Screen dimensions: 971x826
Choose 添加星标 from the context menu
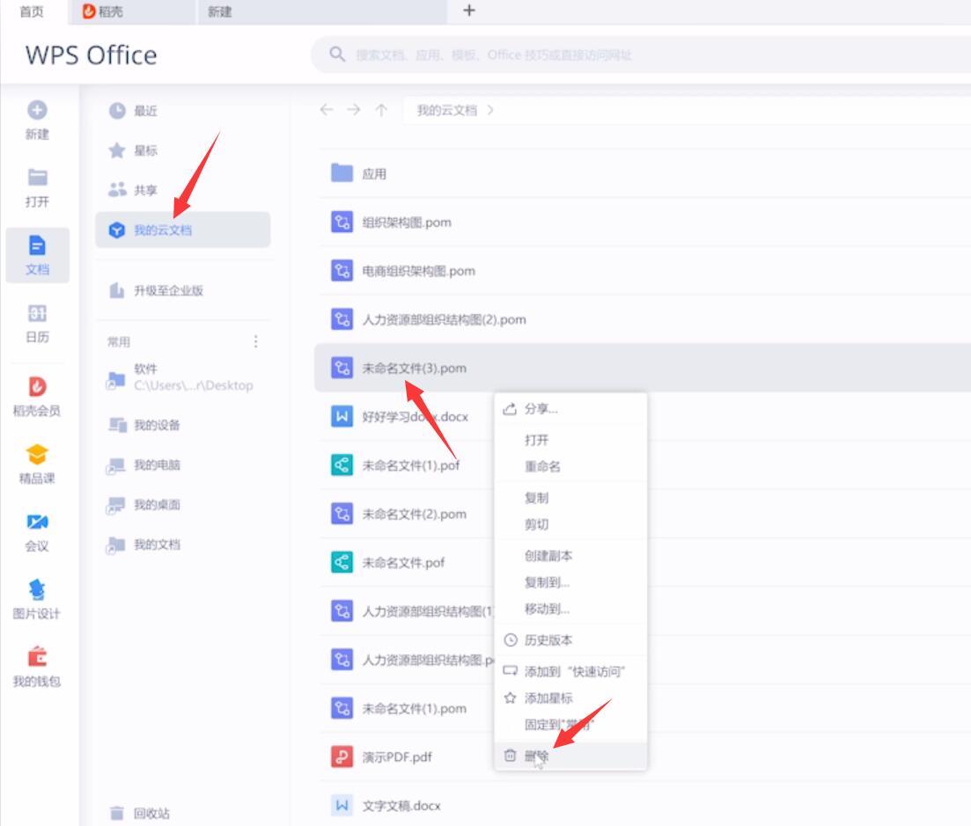(548, 698)
